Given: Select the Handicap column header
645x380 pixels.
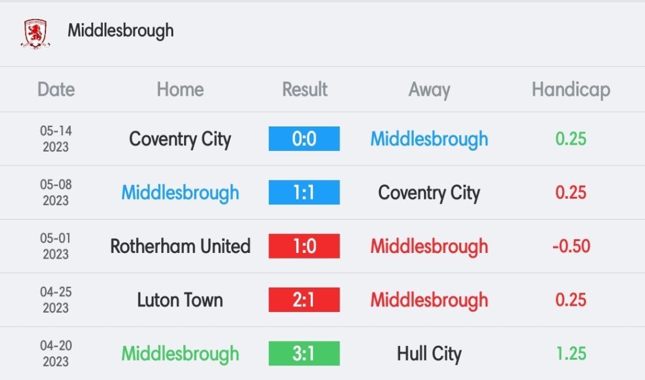Looking at the screenshot, I should pyautogui.click(x=571, y=90).
